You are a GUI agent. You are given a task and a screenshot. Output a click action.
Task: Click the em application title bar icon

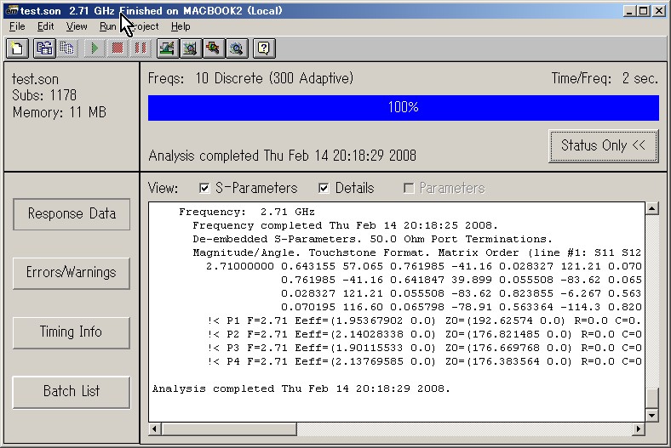tap(12, 11)
